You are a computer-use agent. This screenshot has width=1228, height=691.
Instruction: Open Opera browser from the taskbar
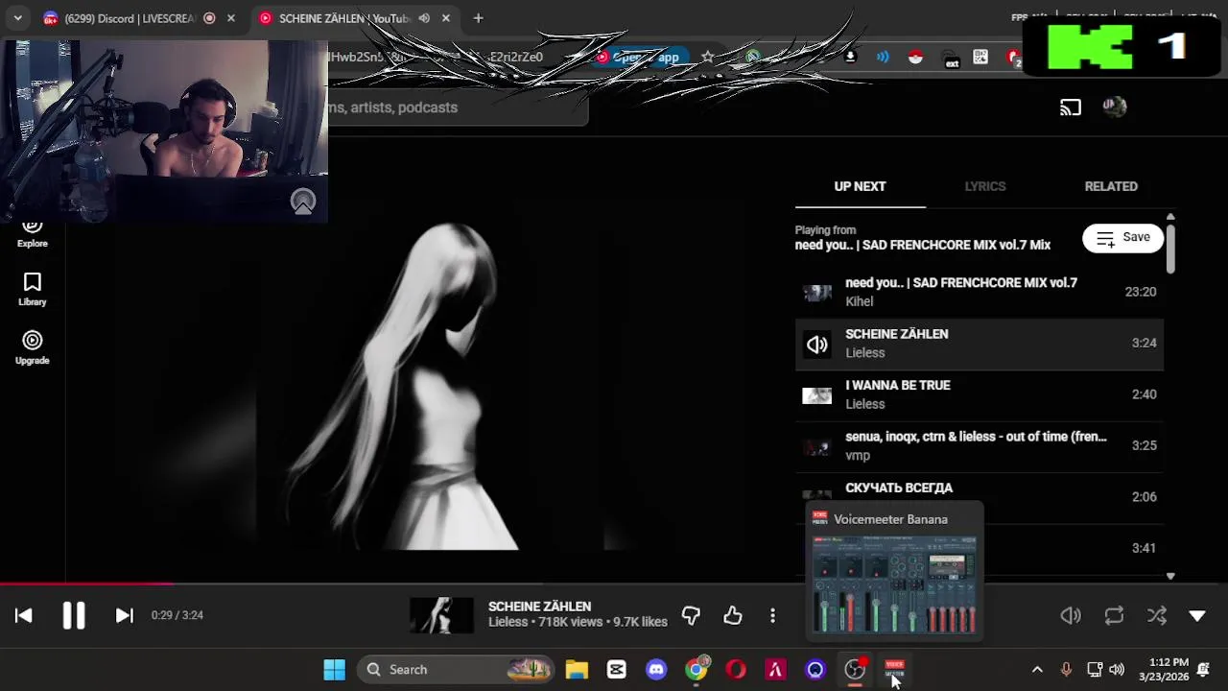coord(736,670)
